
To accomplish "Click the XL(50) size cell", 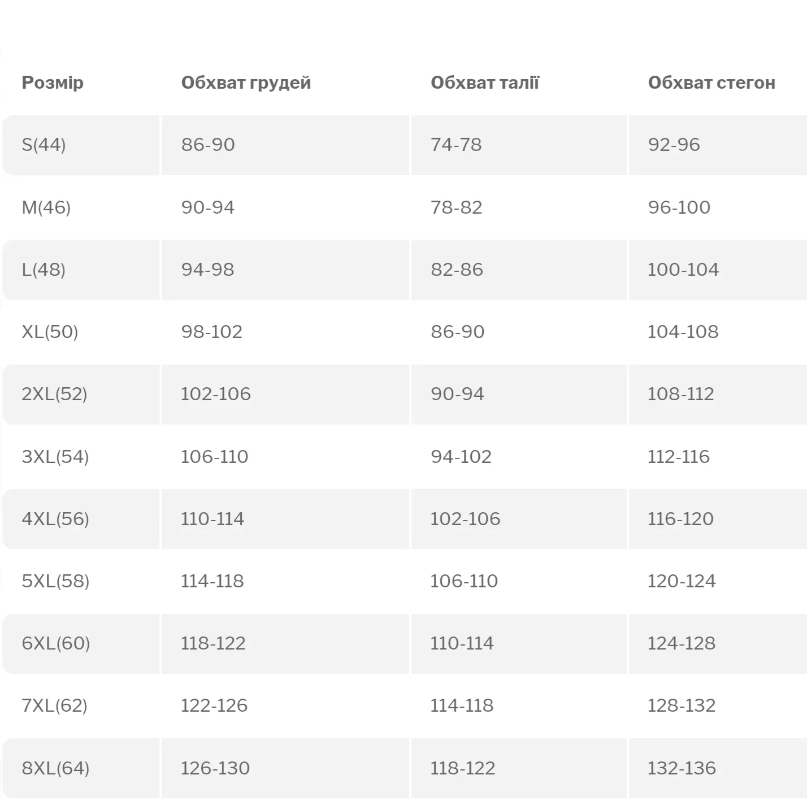I will point(50,332).
